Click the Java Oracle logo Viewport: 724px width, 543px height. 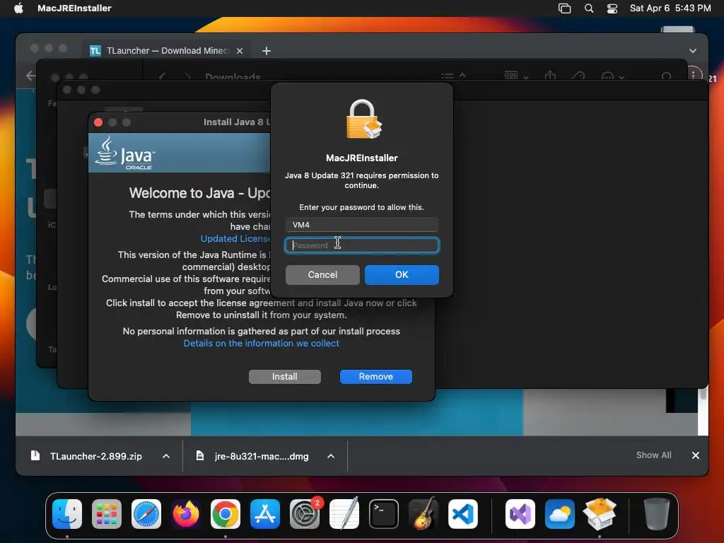[125, 153]
